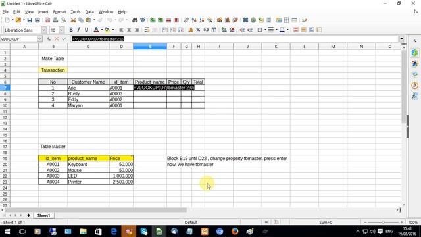The width and height of the screenshot is (421, 237).
Task: Open the Format menu
Action: (59, 12)
